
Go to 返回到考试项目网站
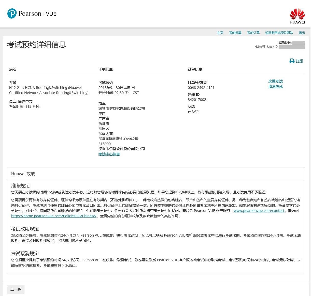click(279, 33)
